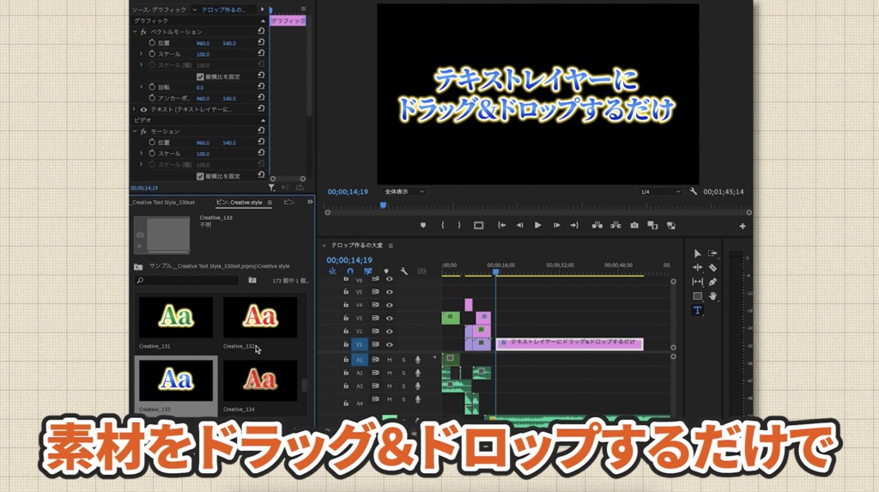
Task: Open program monitor wrench settings
Action: (x=694, y=191)
